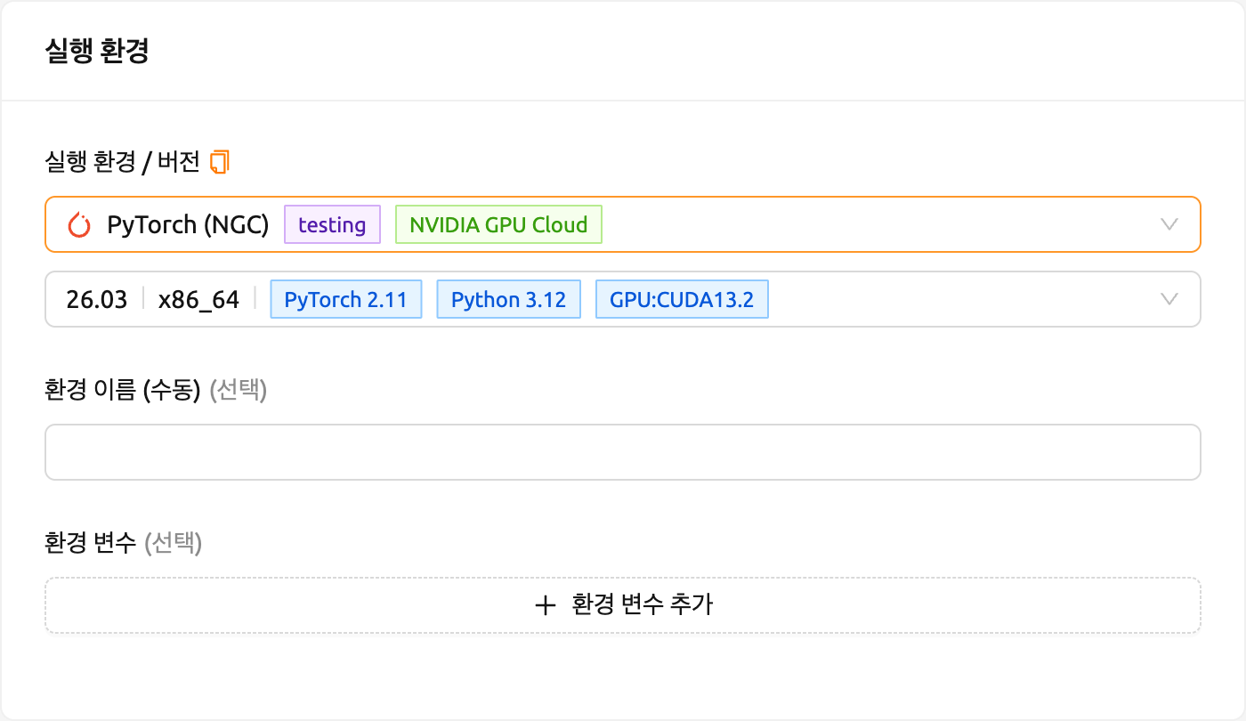This screenshot has height=721, width=1246.
Task: Click the Python 3.12 badge
Action: point(509,299)
